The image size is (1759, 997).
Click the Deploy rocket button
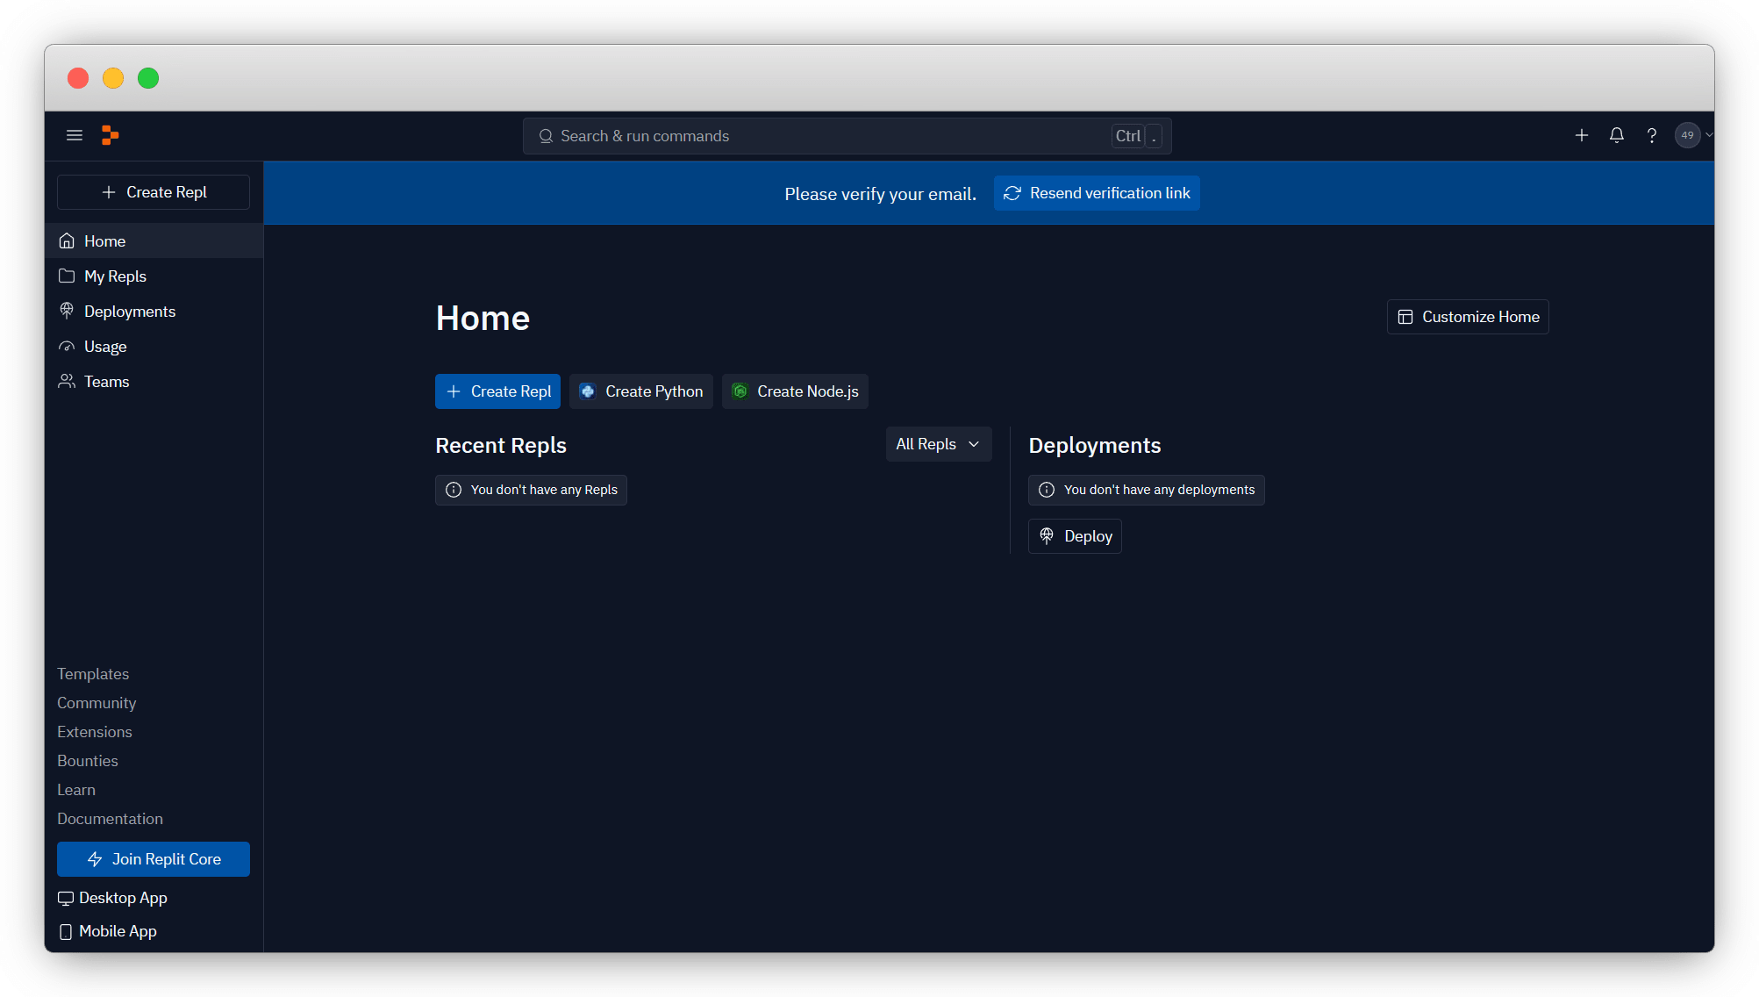click(x=1075, y=536)
